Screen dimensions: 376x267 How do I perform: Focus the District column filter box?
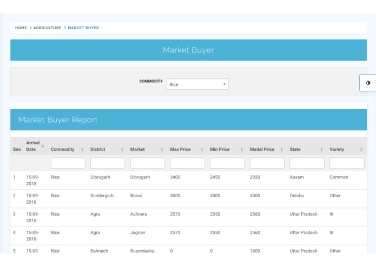click(108, 163)
